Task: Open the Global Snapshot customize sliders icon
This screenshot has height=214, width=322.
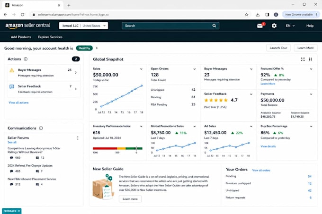Action: tap(310, 59)
